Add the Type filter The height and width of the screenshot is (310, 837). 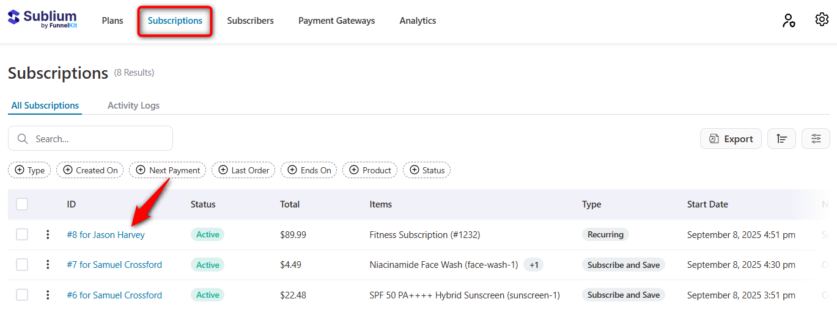[x=29, y=170]
